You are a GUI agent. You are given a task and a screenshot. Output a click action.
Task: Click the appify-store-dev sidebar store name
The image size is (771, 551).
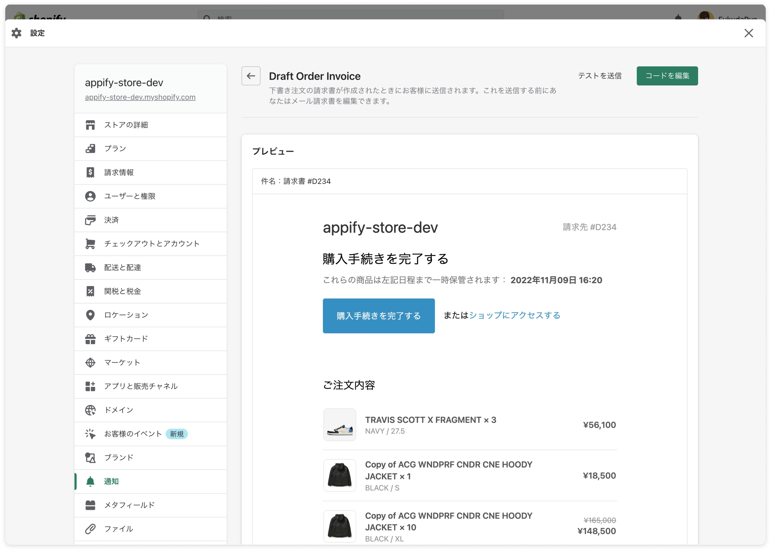point(124,82)
